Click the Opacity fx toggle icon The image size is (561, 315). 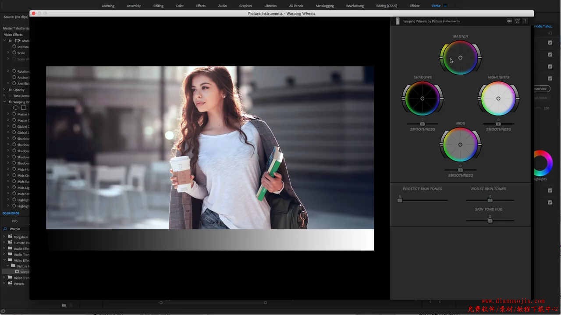tap(10, 90)
